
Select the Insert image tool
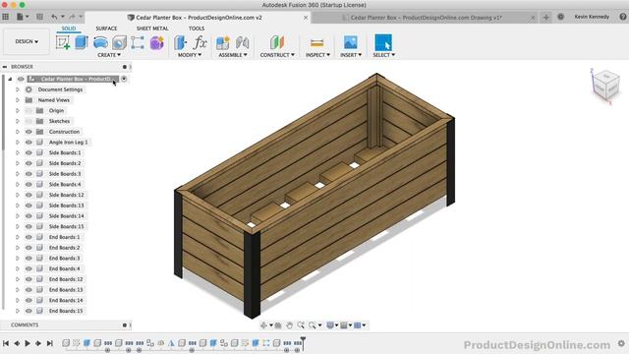[x=350, y=42]
